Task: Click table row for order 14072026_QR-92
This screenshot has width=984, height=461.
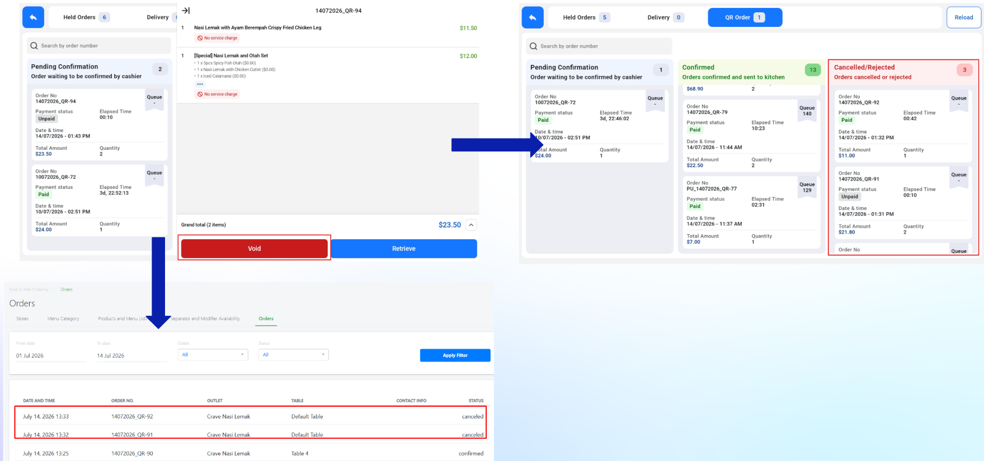Action: tap(251, 416)
